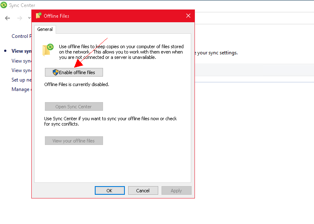Click the Apply button

pyautogui.click(x=176, y=191)
